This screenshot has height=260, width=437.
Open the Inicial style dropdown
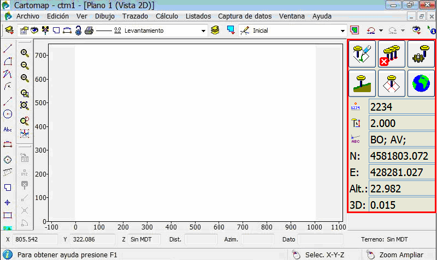(342, 31)
